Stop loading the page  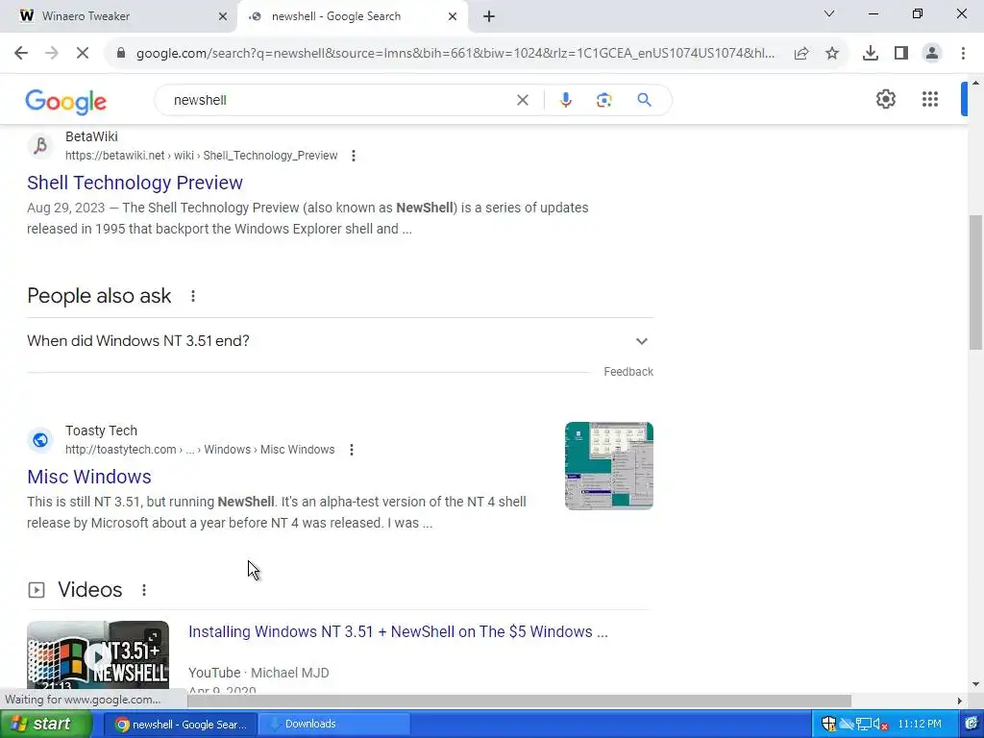[83, 54]
